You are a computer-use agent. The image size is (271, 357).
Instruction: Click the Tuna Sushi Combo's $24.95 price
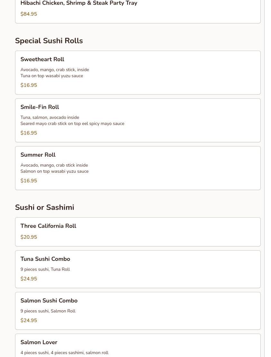(x=29, y=279)
